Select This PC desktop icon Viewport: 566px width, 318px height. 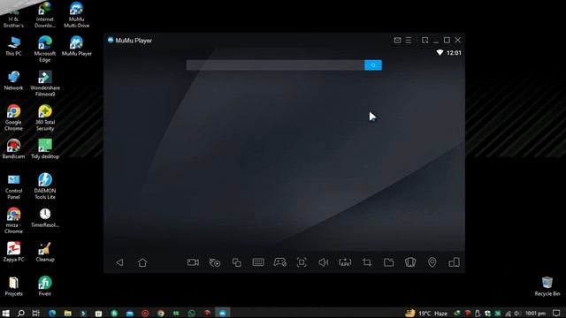pyautogui.click(x=13, y=46)
